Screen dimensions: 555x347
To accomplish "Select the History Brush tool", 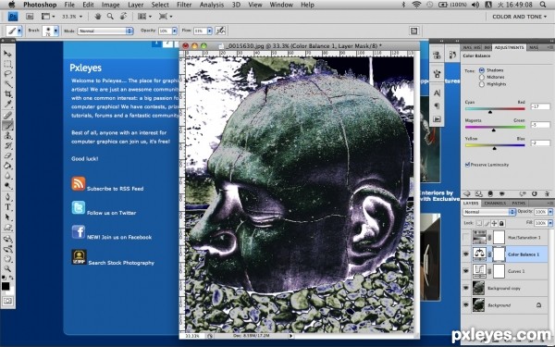I will pos(7,145).
